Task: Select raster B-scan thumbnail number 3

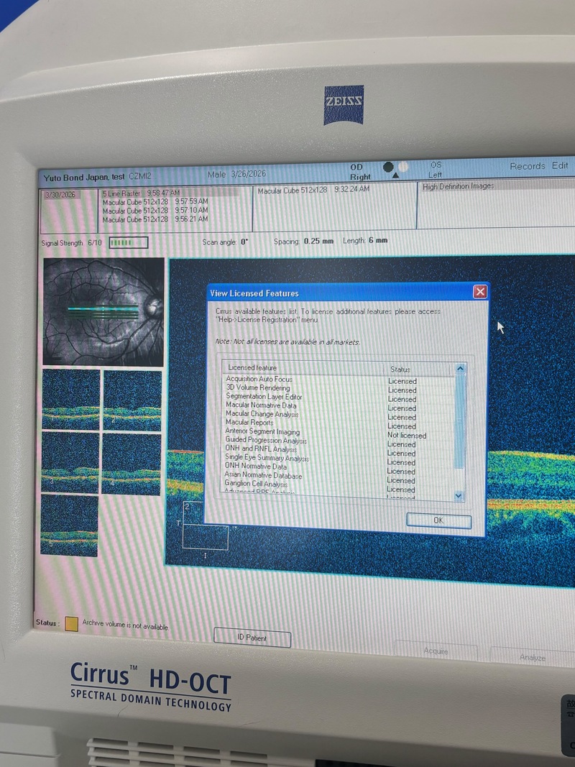Action: click(70, 462)
